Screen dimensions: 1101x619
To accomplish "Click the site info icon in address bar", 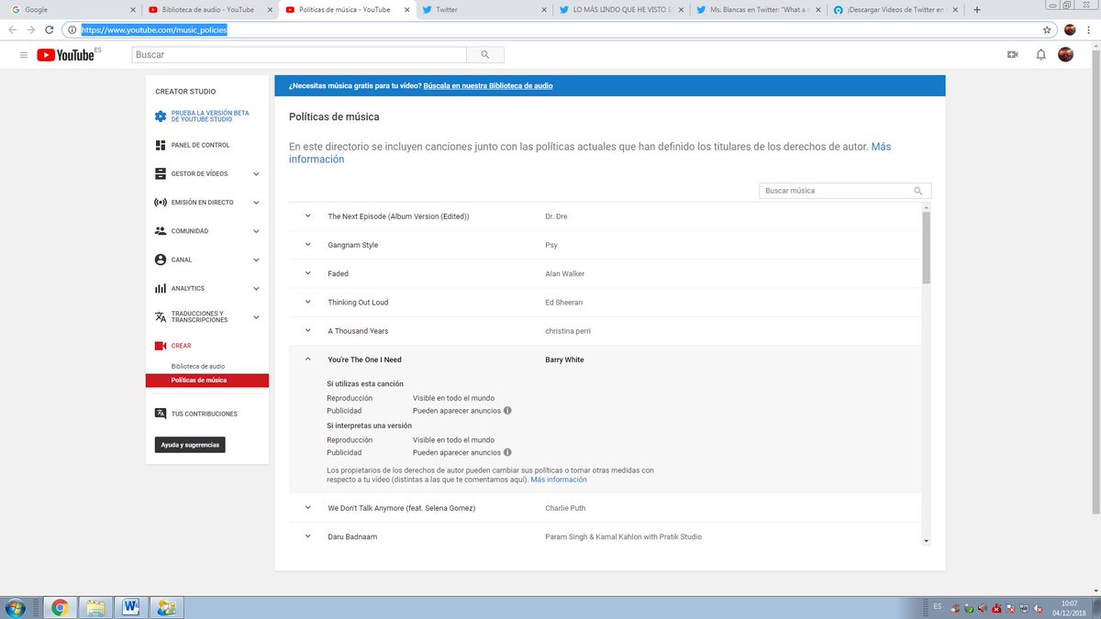I will tap(72, 29).
